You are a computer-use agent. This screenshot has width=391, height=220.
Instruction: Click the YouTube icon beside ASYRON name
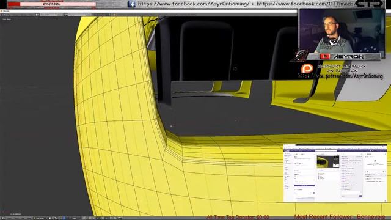325,57
